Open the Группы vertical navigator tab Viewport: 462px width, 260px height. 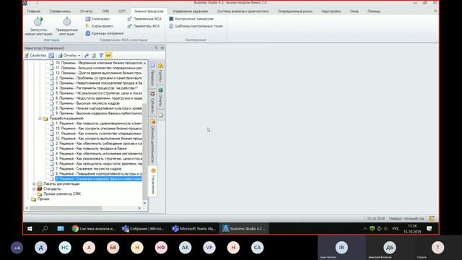[160, 72]
